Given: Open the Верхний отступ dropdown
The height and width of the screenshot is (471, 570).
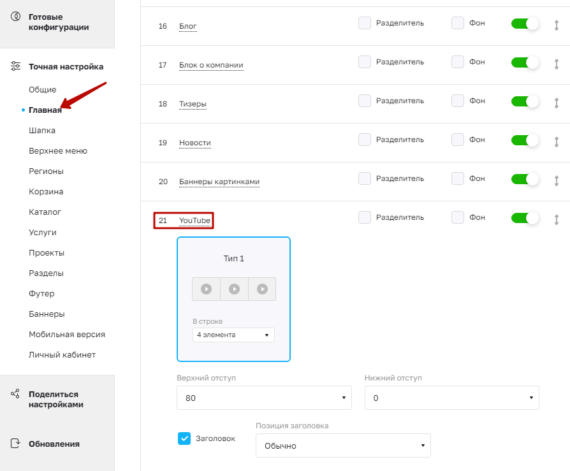Looking at the screenshot, I should pyautogui.click(x=264, y=398).
